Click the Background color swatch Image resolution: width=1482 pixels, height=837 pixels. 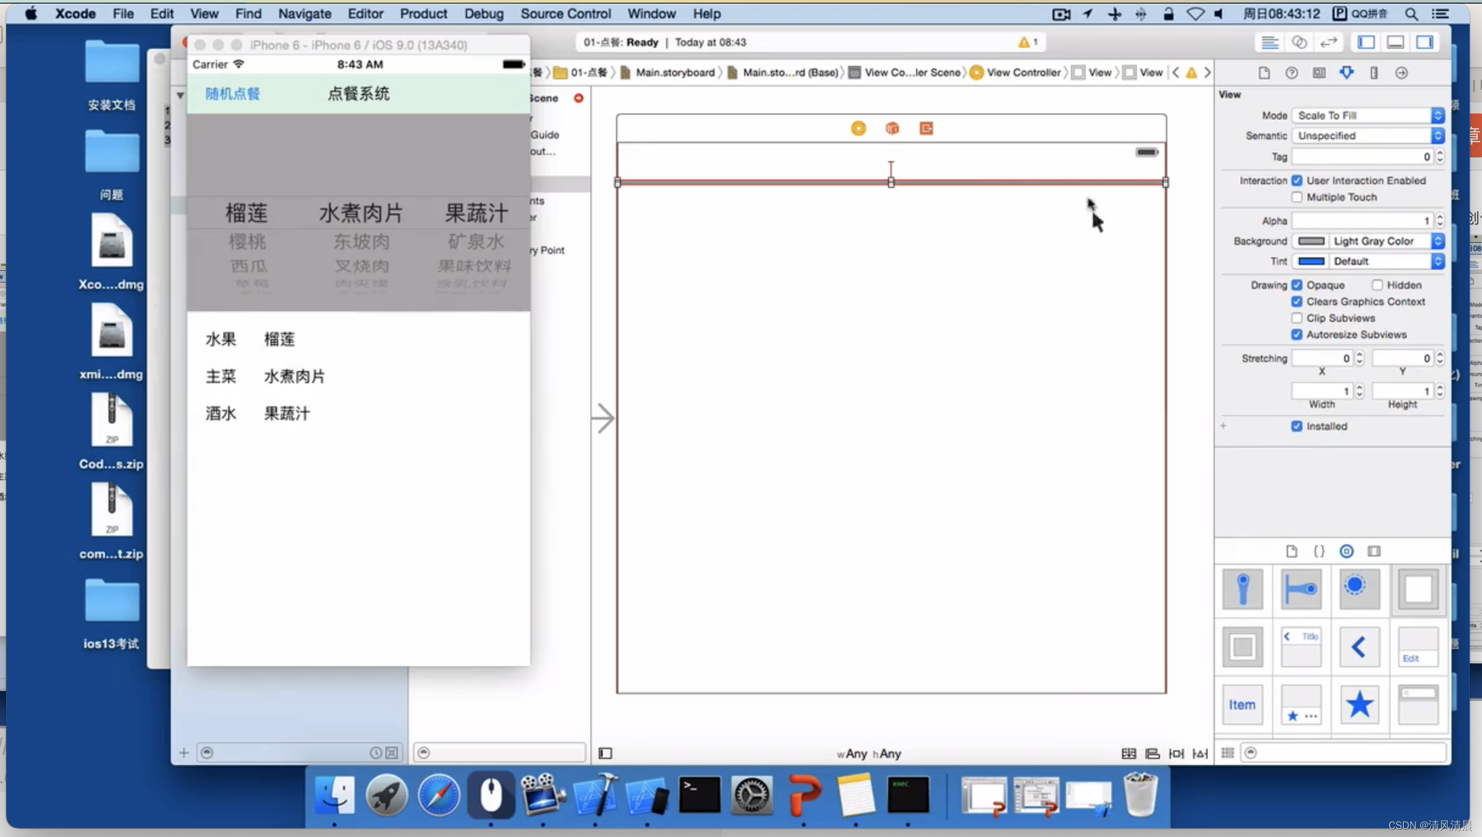pos(1311,241)
